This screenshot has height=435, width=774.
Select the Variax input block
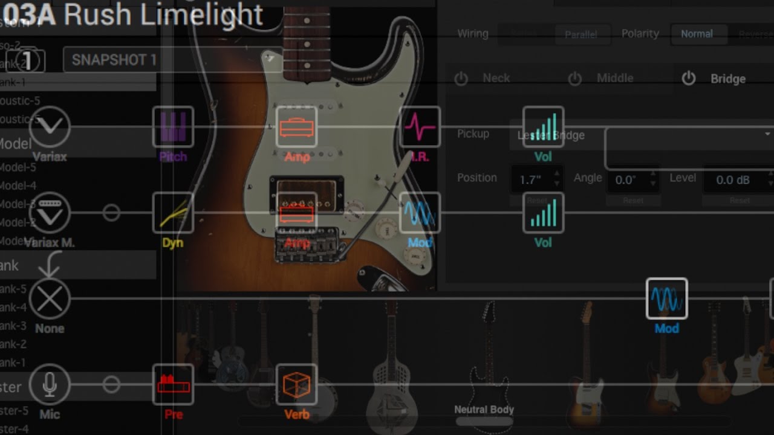[x=50, y=127]
